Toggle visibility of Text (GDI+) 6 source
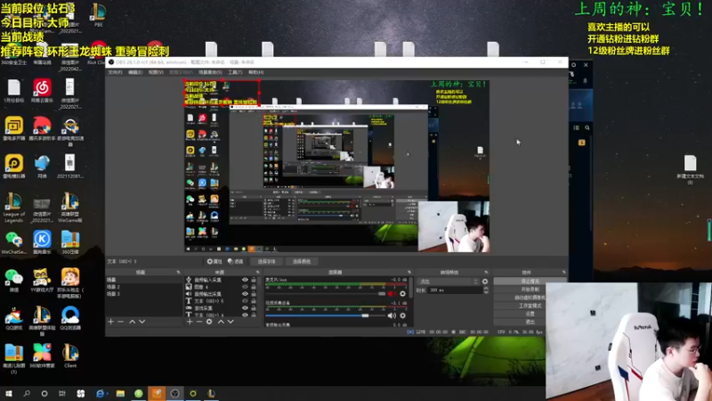 click(x=246, y=301)
